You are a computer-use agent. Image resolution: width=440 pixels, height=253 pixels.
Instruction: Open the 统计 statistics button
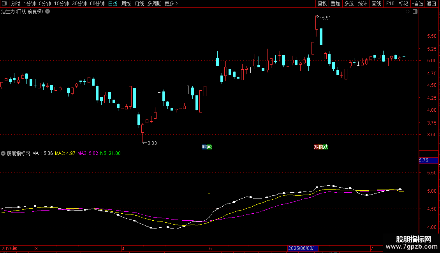pyautogui.click(x=363, y=4)
